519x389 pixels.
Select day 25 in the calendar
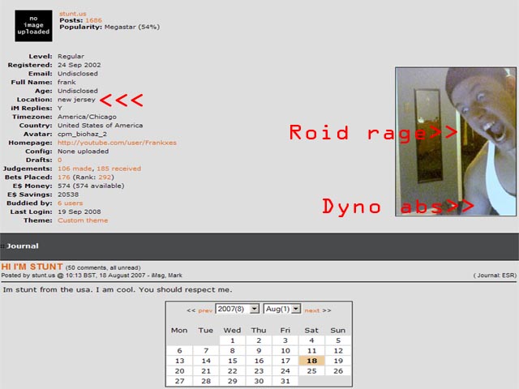[311, 370]
